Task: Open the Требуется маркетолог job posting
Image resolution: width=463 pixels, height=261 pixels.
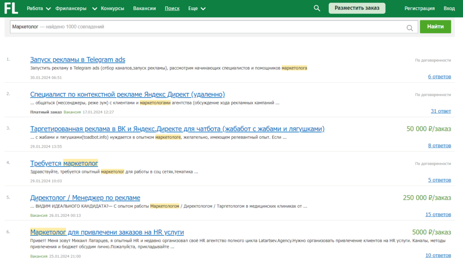Action: point(64,163)
